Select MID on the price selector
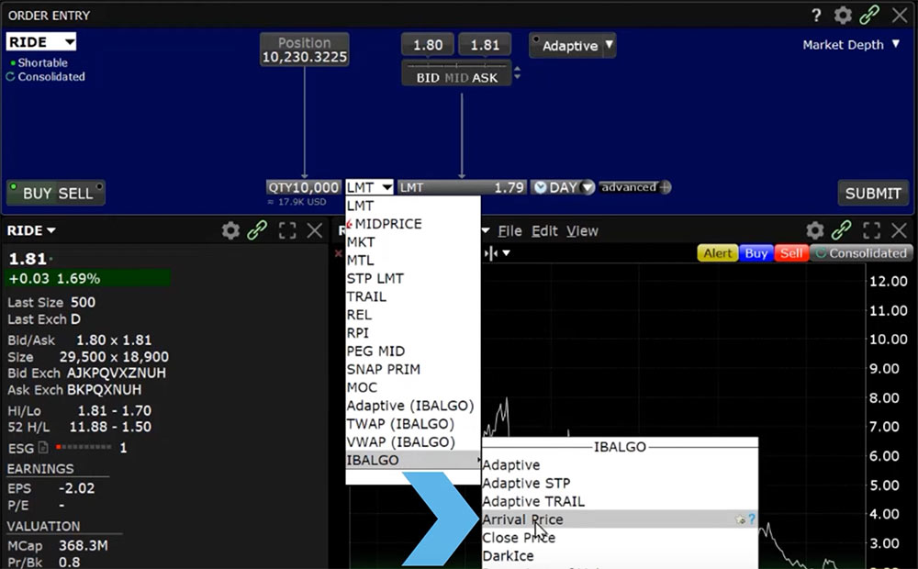918x569 pixels. click(456, 78)
